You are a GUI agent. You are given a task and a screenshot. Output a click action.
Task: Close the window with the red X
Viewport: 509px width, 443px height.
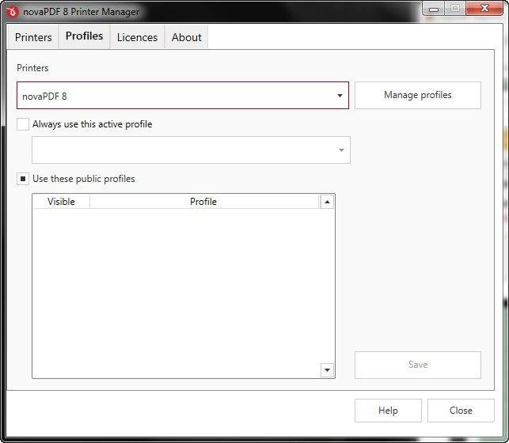pyautogui.click(x=484, y=8)
